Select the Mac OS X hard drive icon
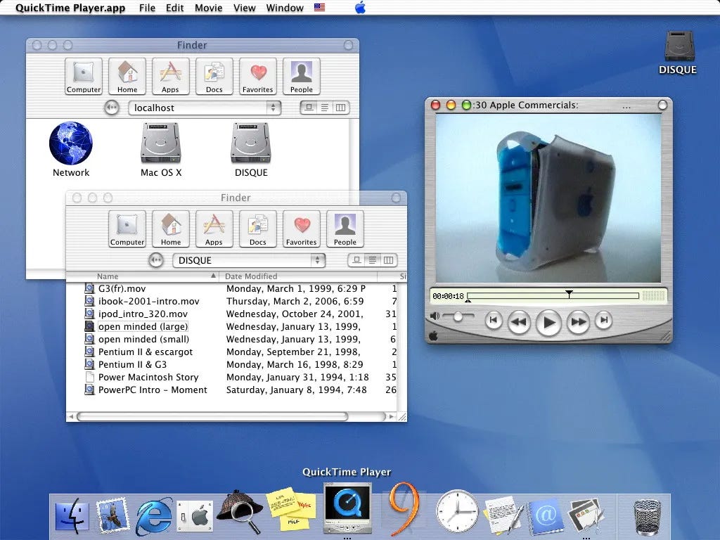720x540 pixels. click(161, 143)
